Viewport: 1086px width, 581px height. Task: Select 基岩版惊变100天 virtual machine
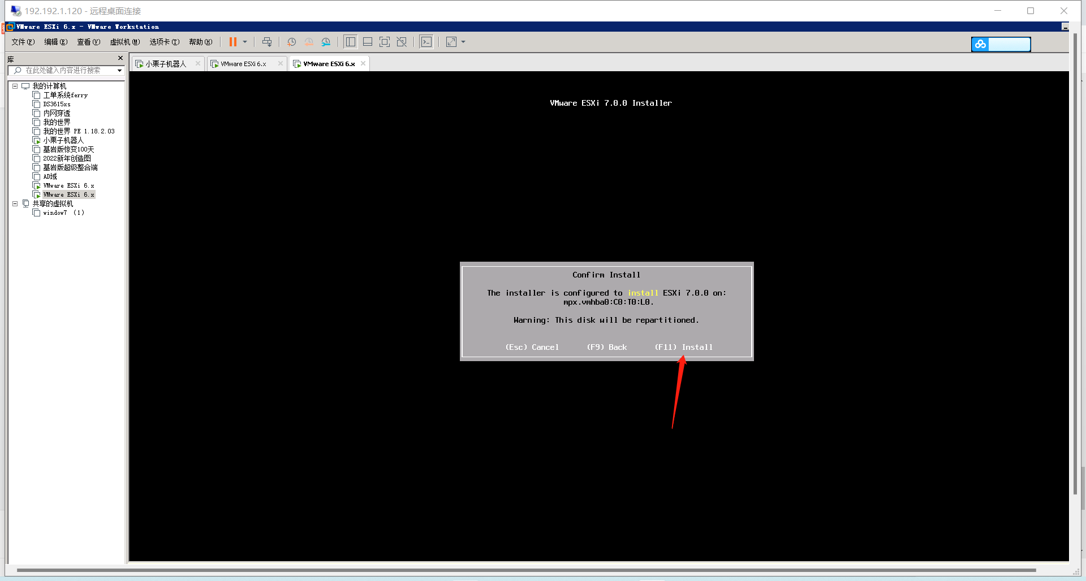point(68,150)
